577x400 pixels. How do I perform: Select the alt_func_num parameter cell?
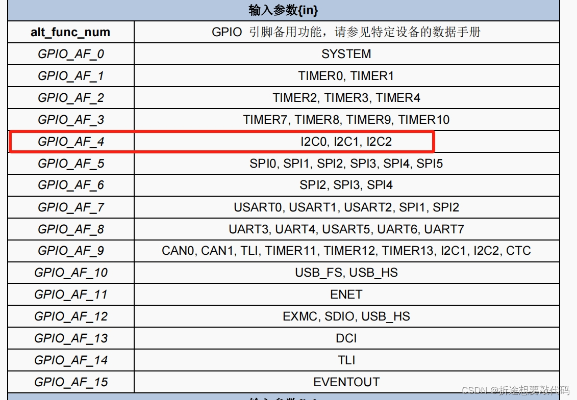(x=70, y=32)
